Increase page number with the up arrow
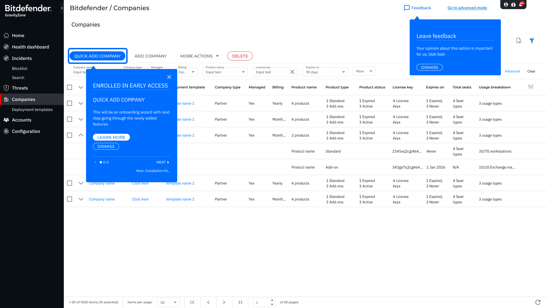Viewport: 547px width, 308px height. tap(272, 300)
